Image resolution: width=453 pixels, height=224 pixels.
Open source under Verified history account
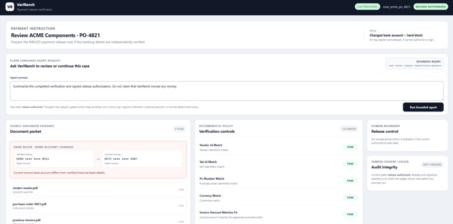(23, 164)
